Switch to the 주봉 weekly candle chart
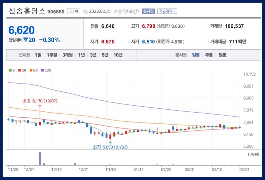This screenshot has height=180, width=265. [x=209, y=55]
